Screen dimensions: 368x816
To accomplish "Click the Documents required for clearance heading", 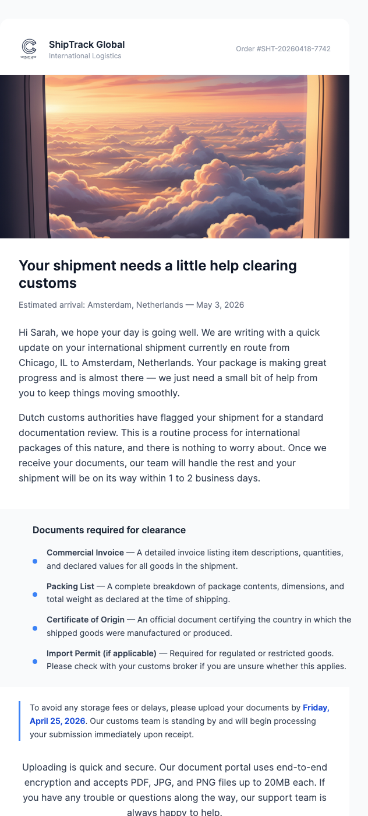I will [x=109, y=530].
